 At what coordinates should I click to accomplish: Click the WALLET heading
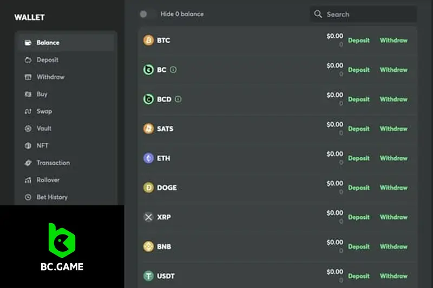pyautogui.click(x=30, y=17)
